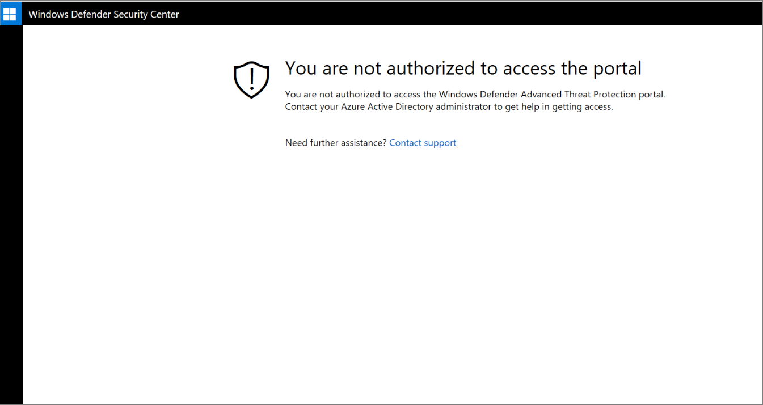Click the 'not authorized to access the portal' heading
This screenshot has width=763, height=405.
click(463, 69)
